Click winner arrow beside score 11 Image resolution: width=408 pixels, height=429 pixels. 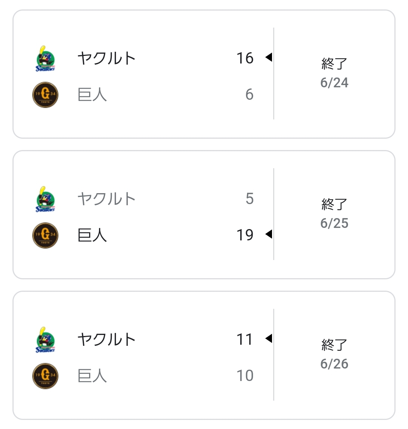click(269, 338)
